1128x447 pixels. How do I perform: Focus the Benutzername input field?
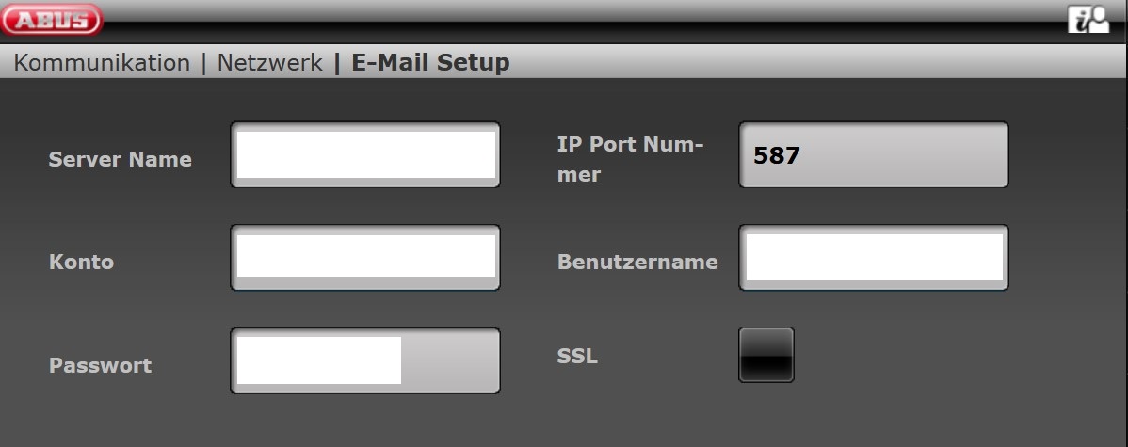click(x=874, y=257)
